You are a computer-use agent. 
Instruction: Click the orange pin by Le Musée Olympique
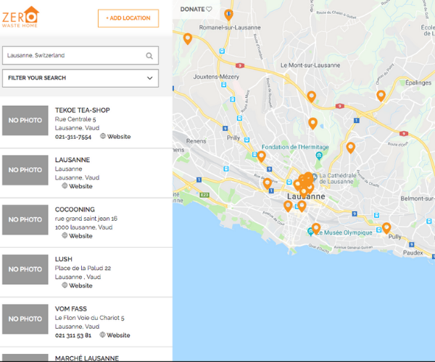pos(316,229)
